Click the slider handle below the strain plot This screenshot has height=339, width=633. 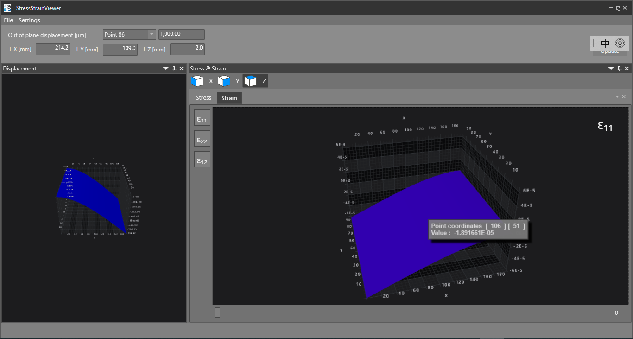click(217, 313)
